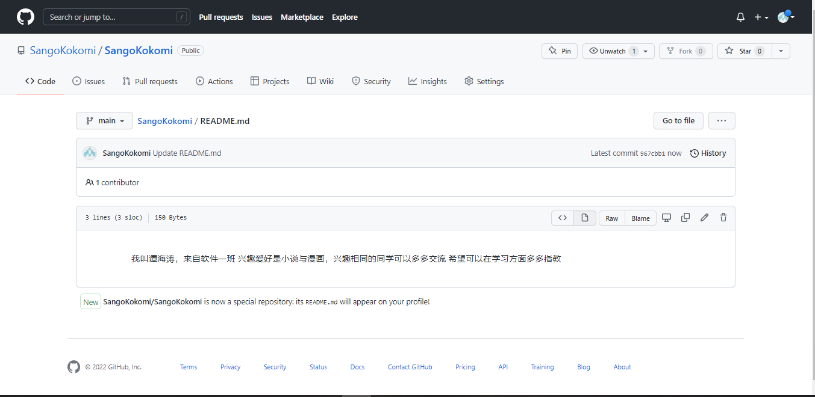Click the 150 Bytes file size text
The width and height of the screenshot is (815, 397).
point(170,218)
